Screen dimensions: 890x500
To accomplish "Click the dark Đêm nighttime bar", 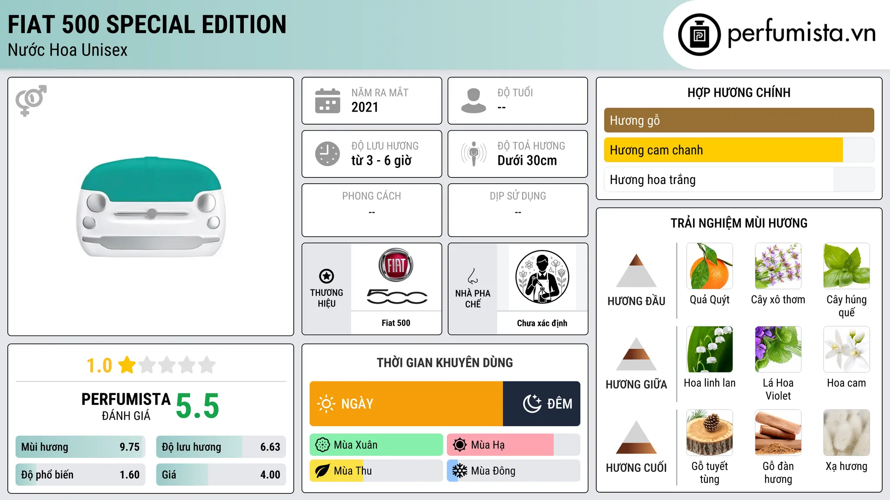I will coord(541,404).
